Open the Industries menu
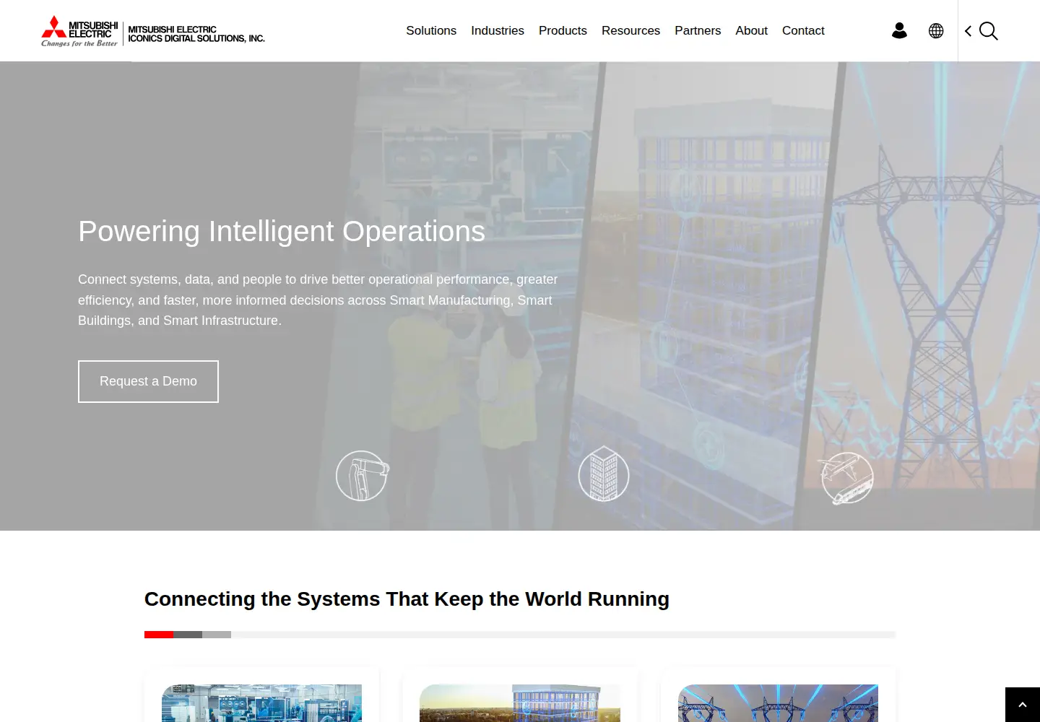1040x722 pixels. point(498,30)
